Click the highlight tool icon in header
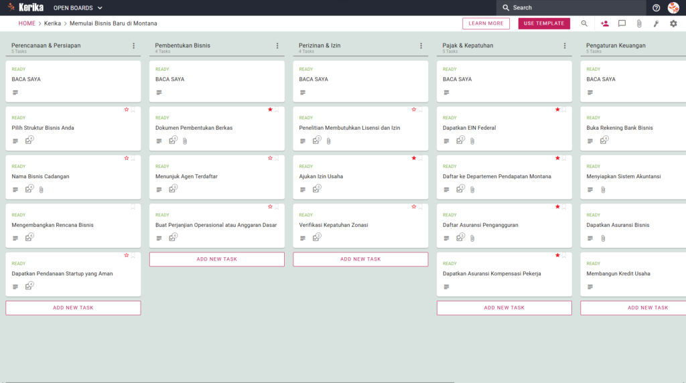The image size is (686, 383). [x=657, y=23]
